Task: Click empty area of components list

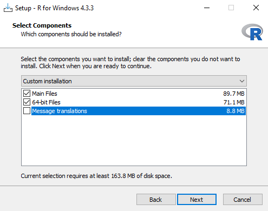Action: click(134, 141)
